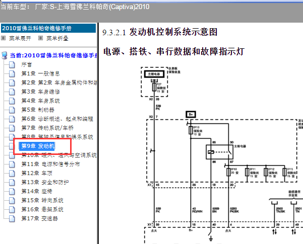Image resolution: width=303 pixels, height=244 pixels.
Task: Click the 数据通信示意图 reference label
Action: (x=294, y=194)
